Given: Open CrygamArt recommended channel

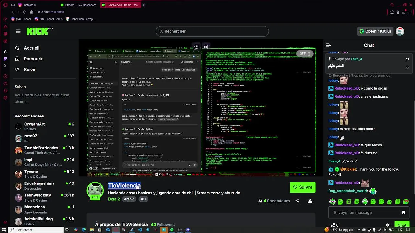Looking at the screenshot, I should (44, 126).
